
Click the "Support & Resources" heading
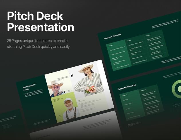click(x=127, y=87)
